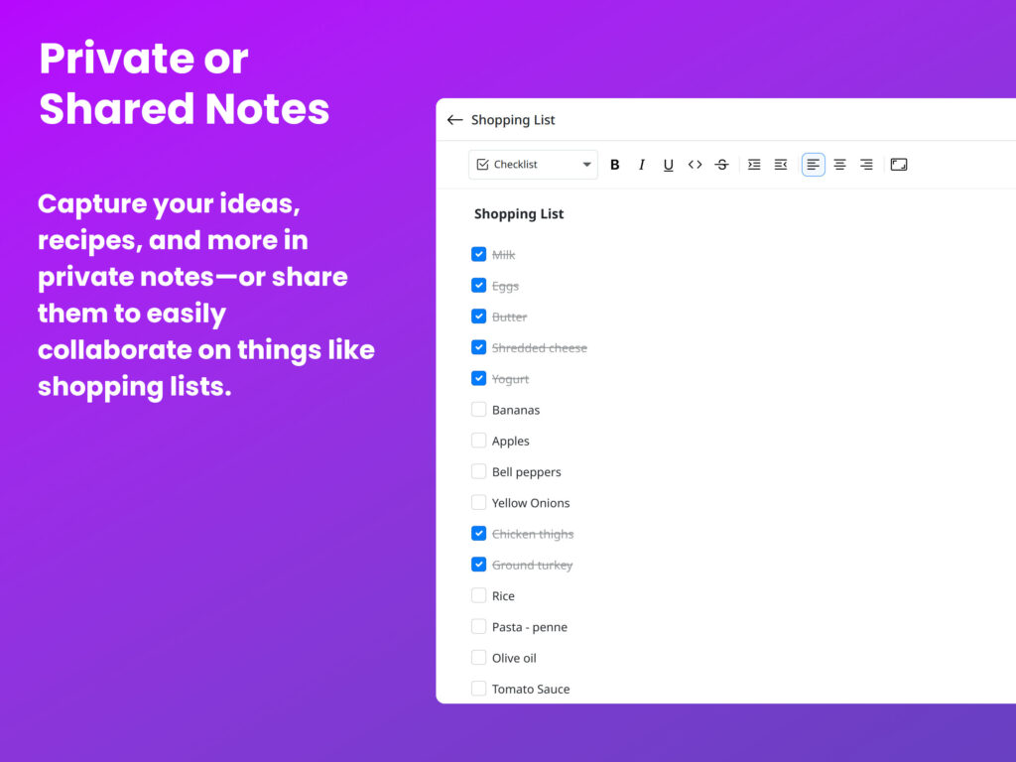The image size is (1016, 762).
Task: Toggle italic formatting
Action: (x=641, y=165)
